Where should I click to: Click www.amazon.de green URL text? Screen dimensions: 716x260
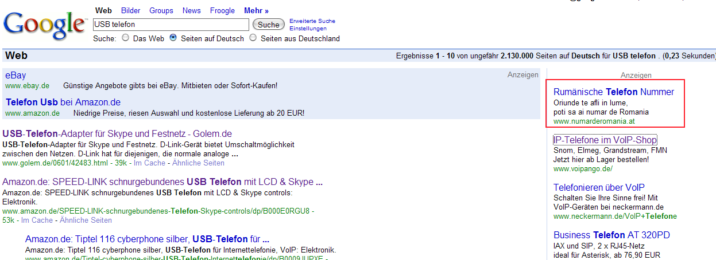pos(32,113)
